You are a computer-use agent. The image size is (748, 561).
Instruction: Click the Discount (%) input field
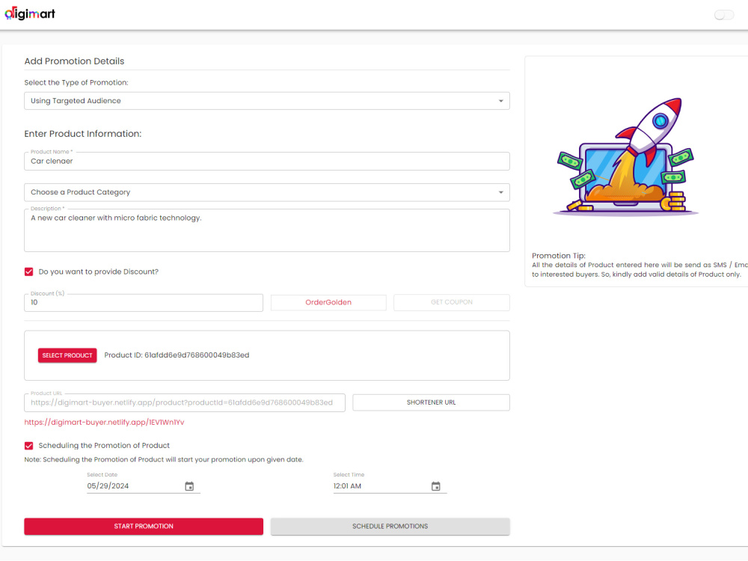pos(143,302)
